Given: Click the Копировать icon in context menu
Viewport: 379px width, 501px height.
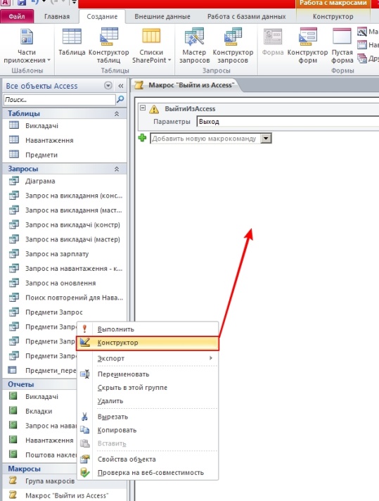Looking at the screenshot, I should 84,430.
